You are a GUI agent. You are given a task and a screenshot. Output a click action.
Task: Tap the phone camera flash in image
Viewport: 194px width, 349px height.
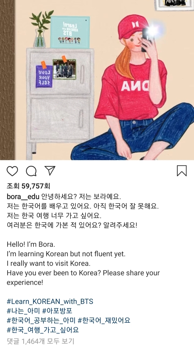tap(153, 29)
